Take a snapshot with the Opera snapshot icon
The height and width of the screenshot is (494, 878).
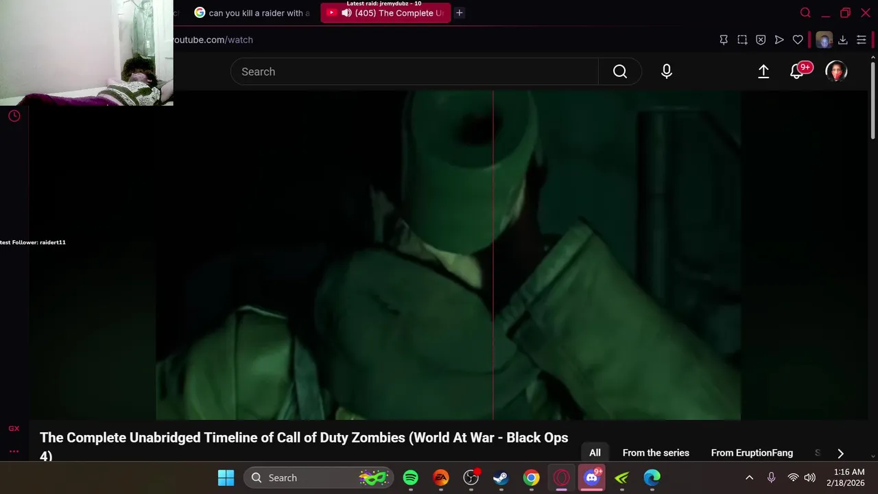coord(742,40)
